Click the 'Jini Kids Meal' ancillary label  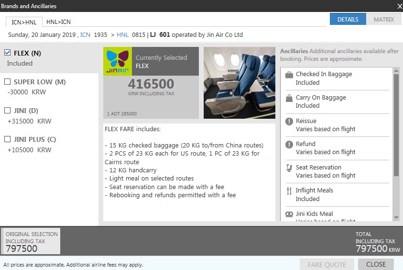coord(314,214)
